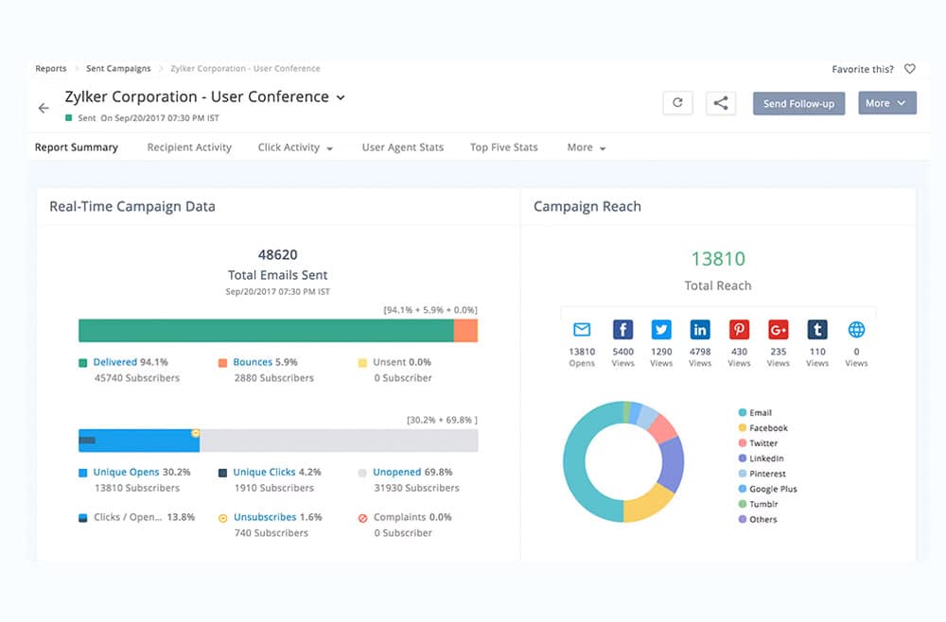This screenshot has height=622, width=946.
Task: Toggle Google Plus legend entry
Action: (767, 489)
